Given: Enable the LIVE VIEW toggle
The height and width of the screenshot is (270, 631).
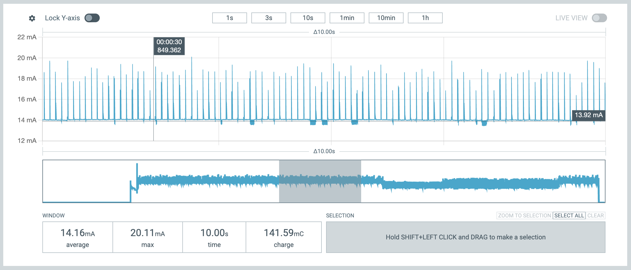Looking at the screenshot, I should click(x=599, y=18).
